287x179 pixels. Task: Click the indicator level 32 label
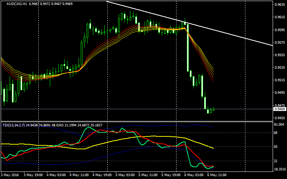[x=276, y=161]
